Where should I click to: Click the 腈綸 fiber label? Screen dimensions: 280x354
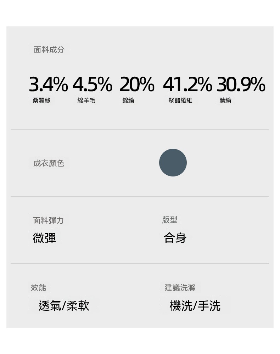click(225, 100)
